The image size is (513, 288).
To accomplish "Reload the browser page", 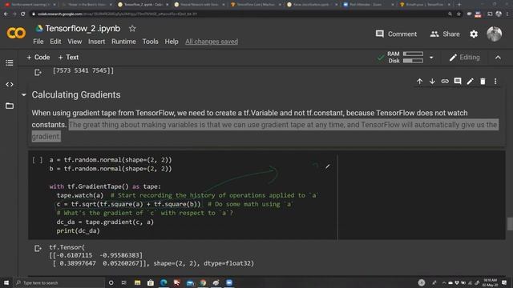I will click(22, 14).
